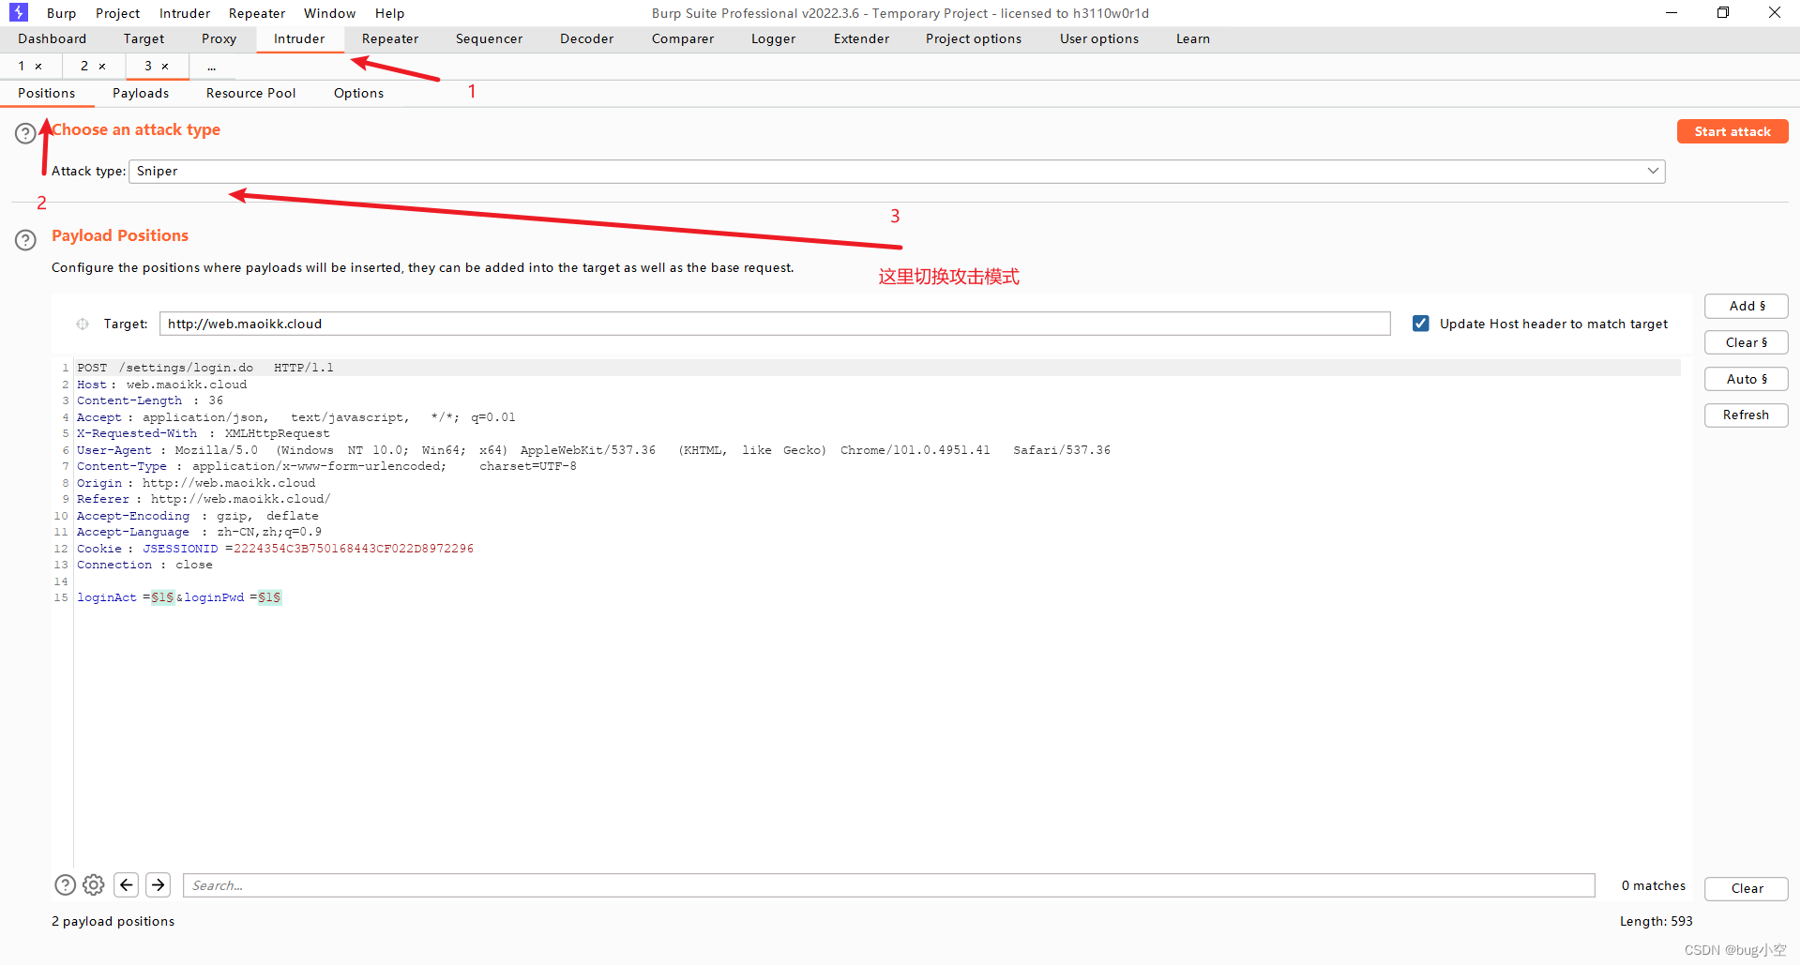Click the X-Requested-With header line
This screenshot has height=966, width=1801.
(x=204, y=434)
